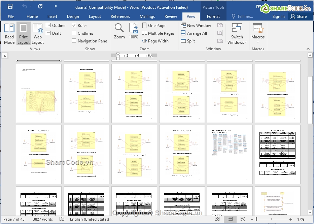
Task: Open Undo history dropdown arrow
Action: (31, 7)
